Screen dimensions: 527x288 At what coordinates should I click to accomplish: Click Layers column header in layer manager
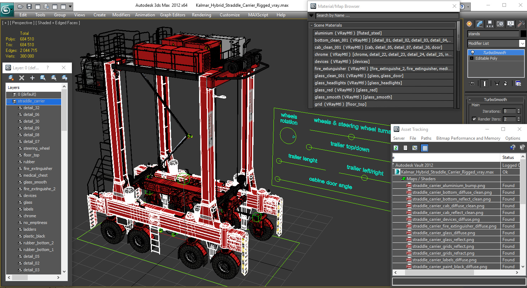point(34,87)
